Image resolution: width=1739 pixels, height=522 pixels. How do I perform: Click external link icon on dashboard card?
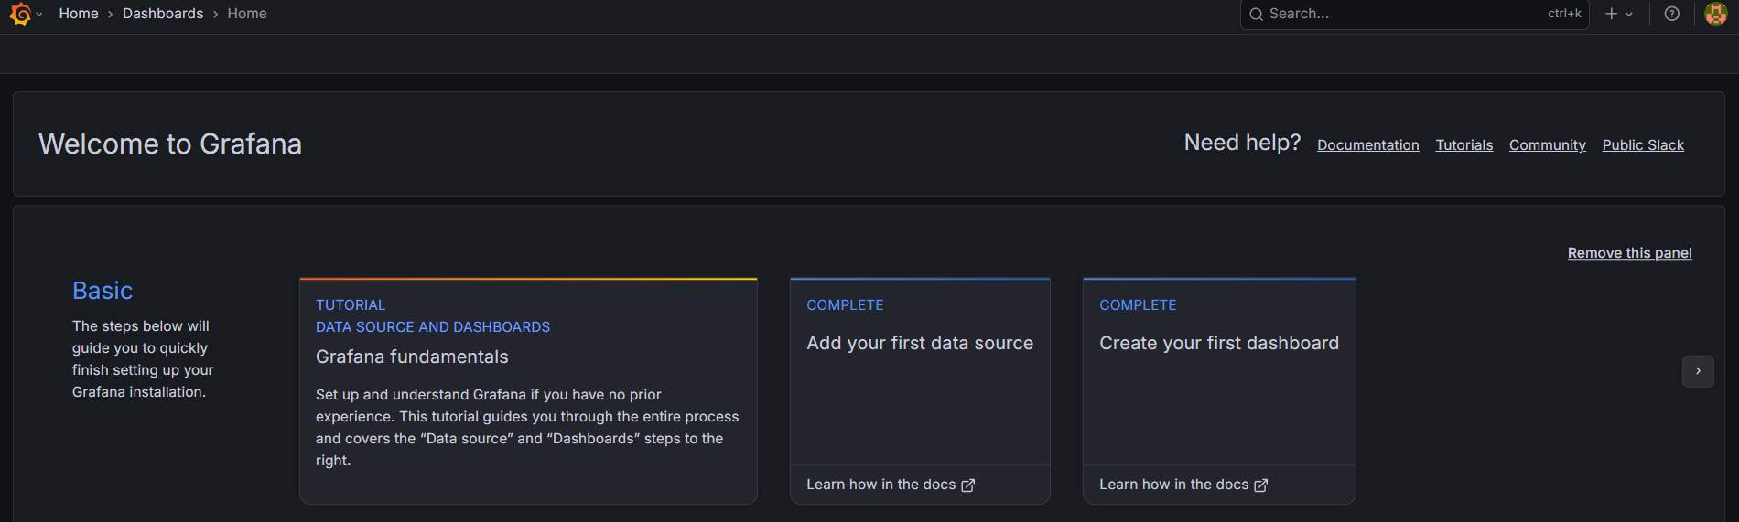pyautogui.click(x=1261, y=485)
